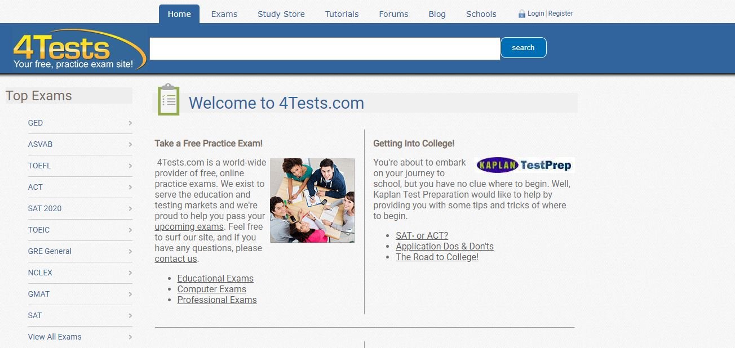The height and width of the screenshot is (348, 735).
Task: Open the TOEFL exam link
Action: point(39,166)
